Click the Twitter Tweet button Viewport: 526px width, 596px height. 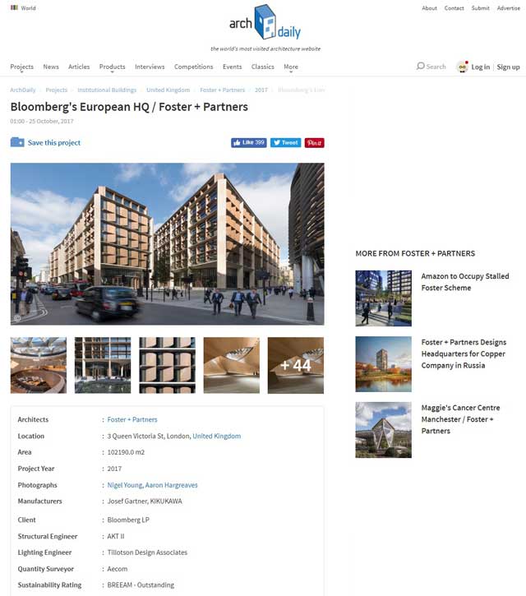[285, 142]
